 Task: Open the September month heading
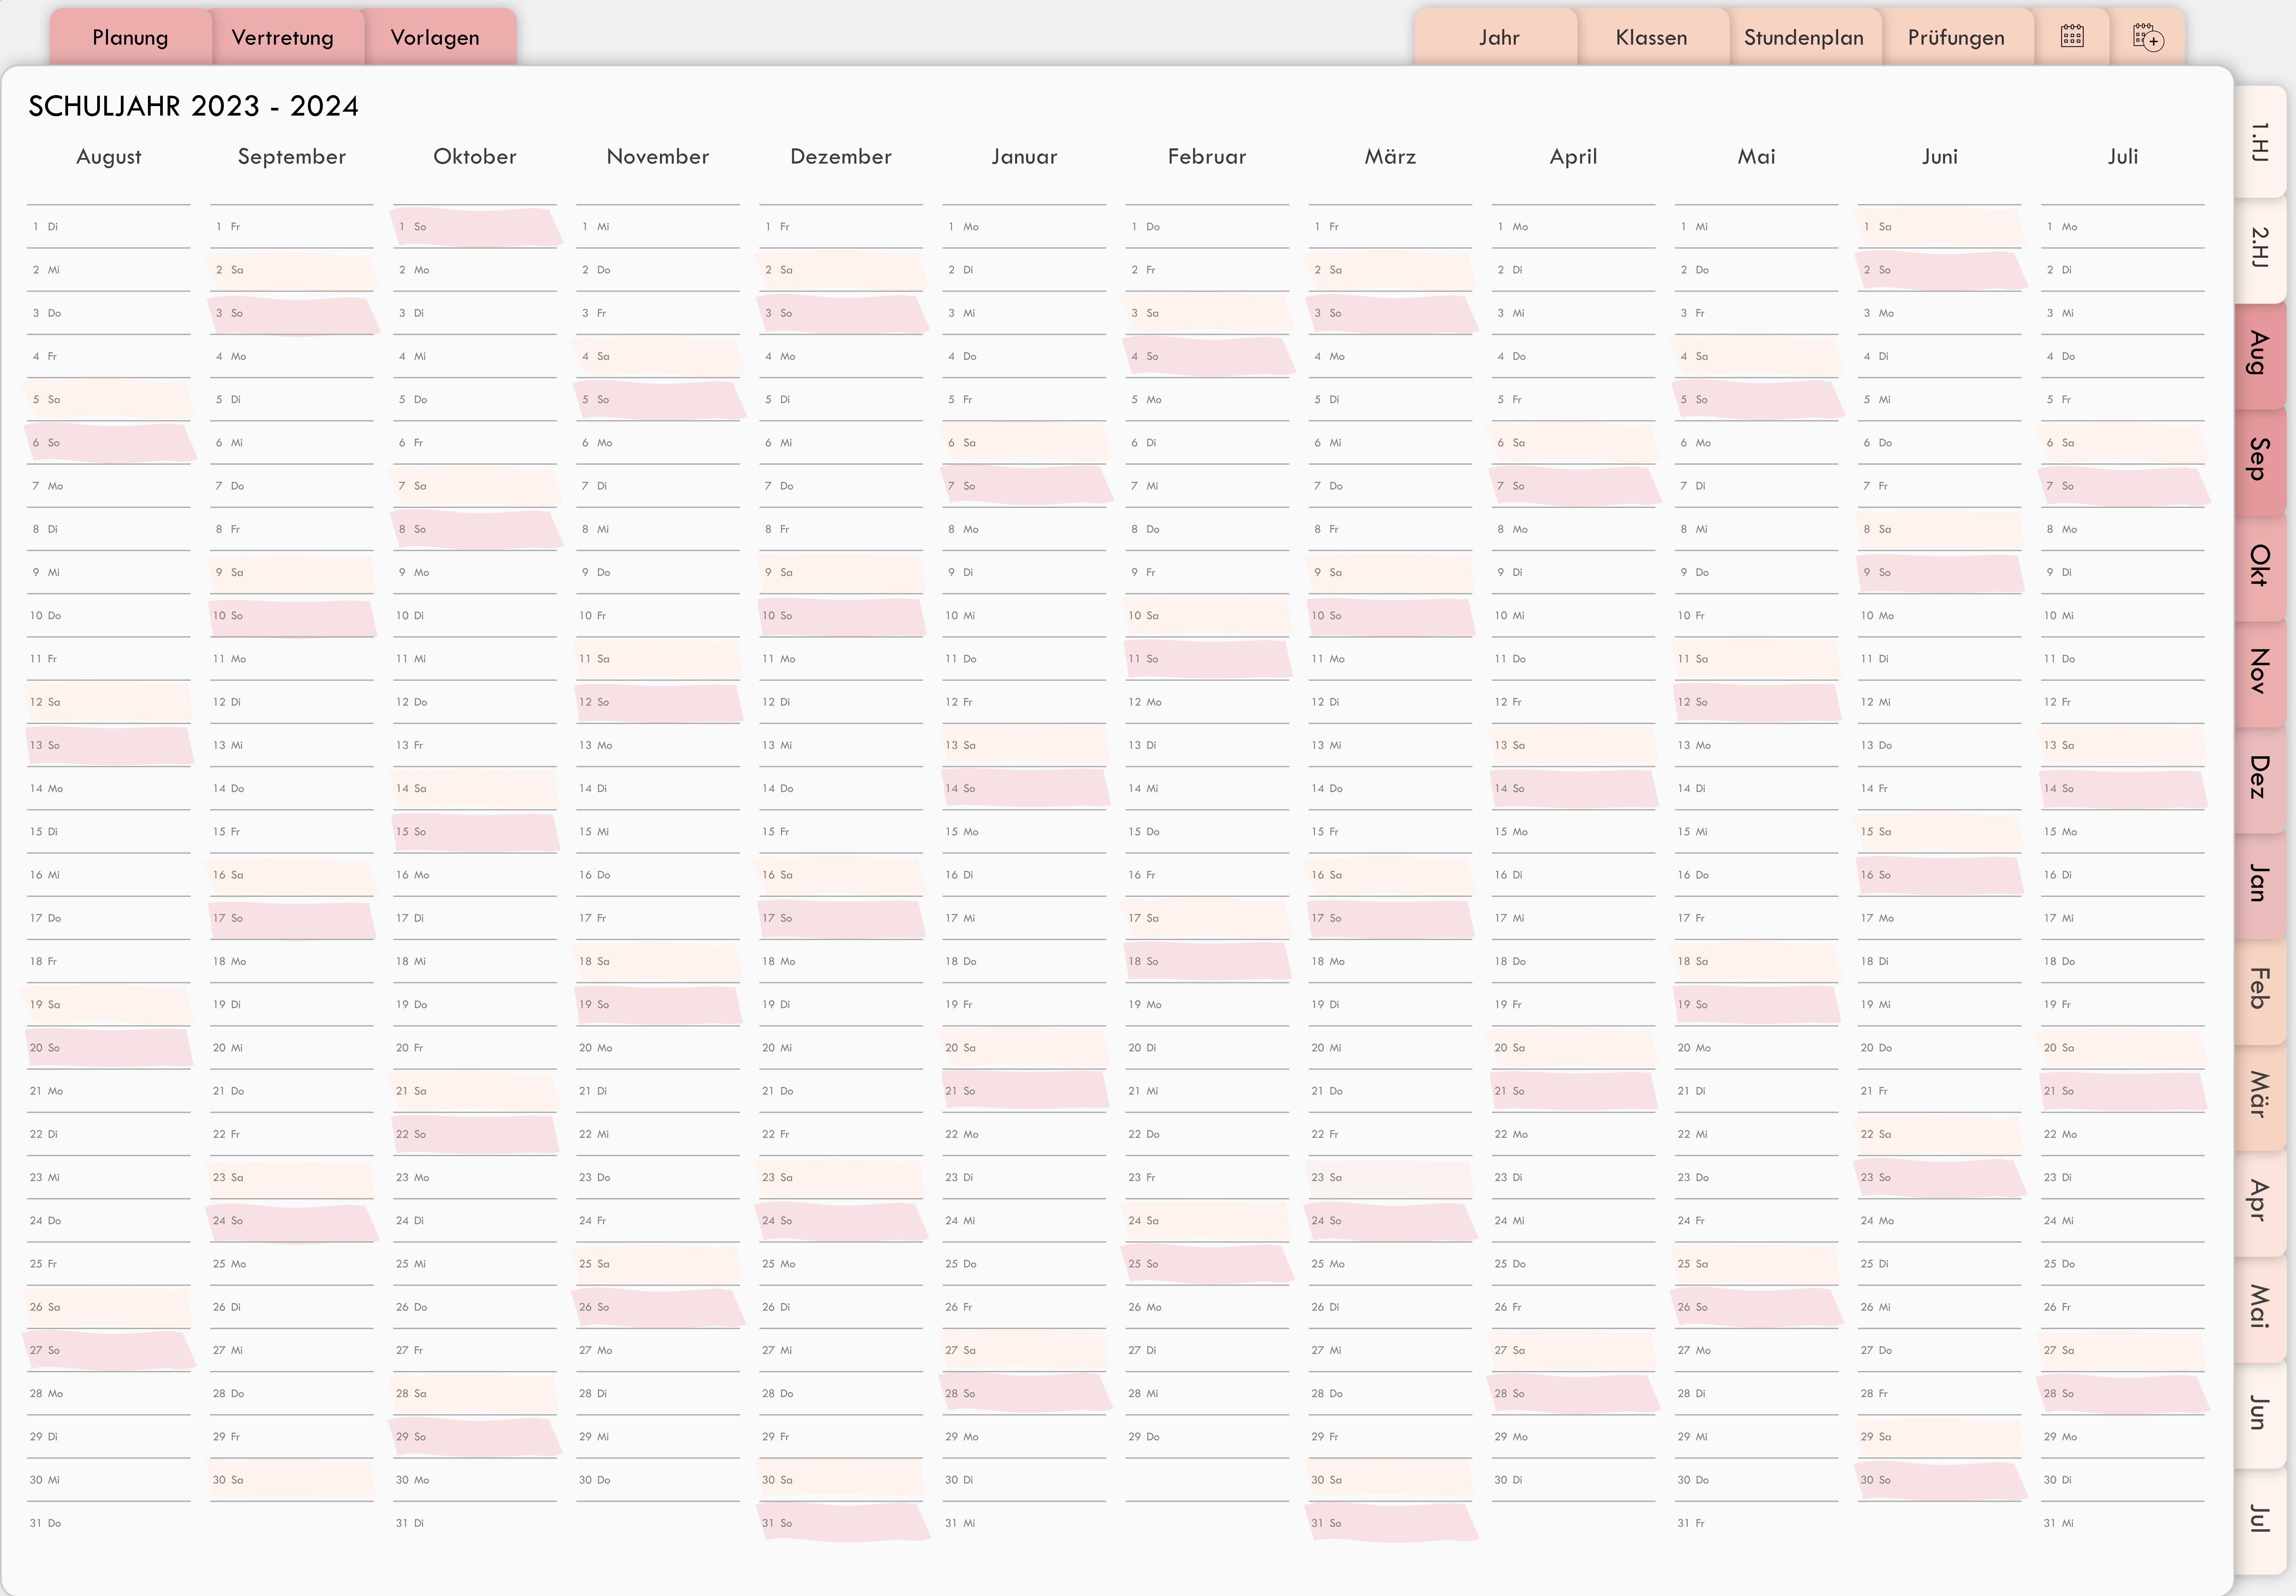pos(292,157)
